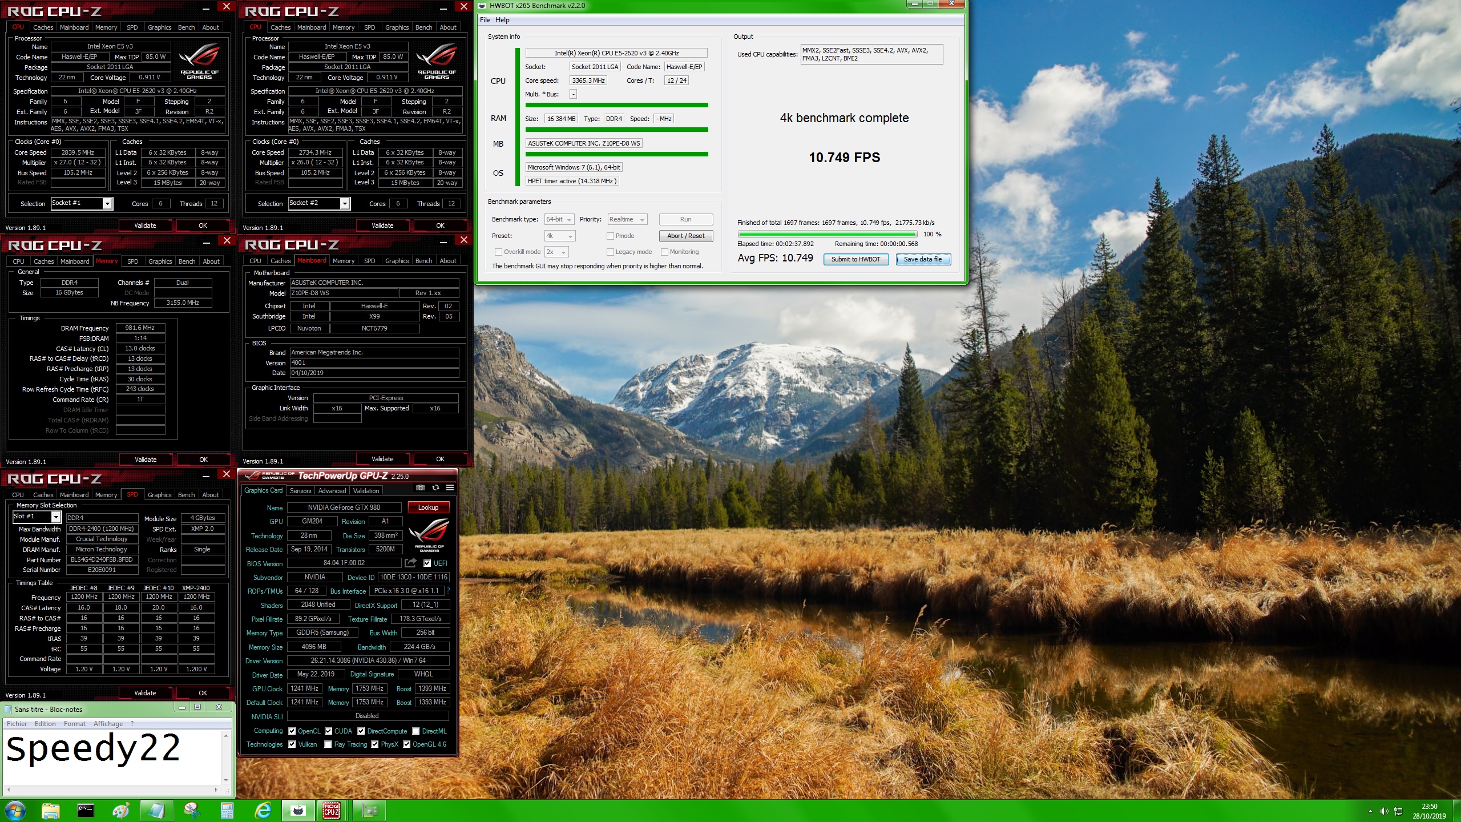Click the Save data file button
The width and height of the screenshot is (1461, 822).
(x=923, y=259)
